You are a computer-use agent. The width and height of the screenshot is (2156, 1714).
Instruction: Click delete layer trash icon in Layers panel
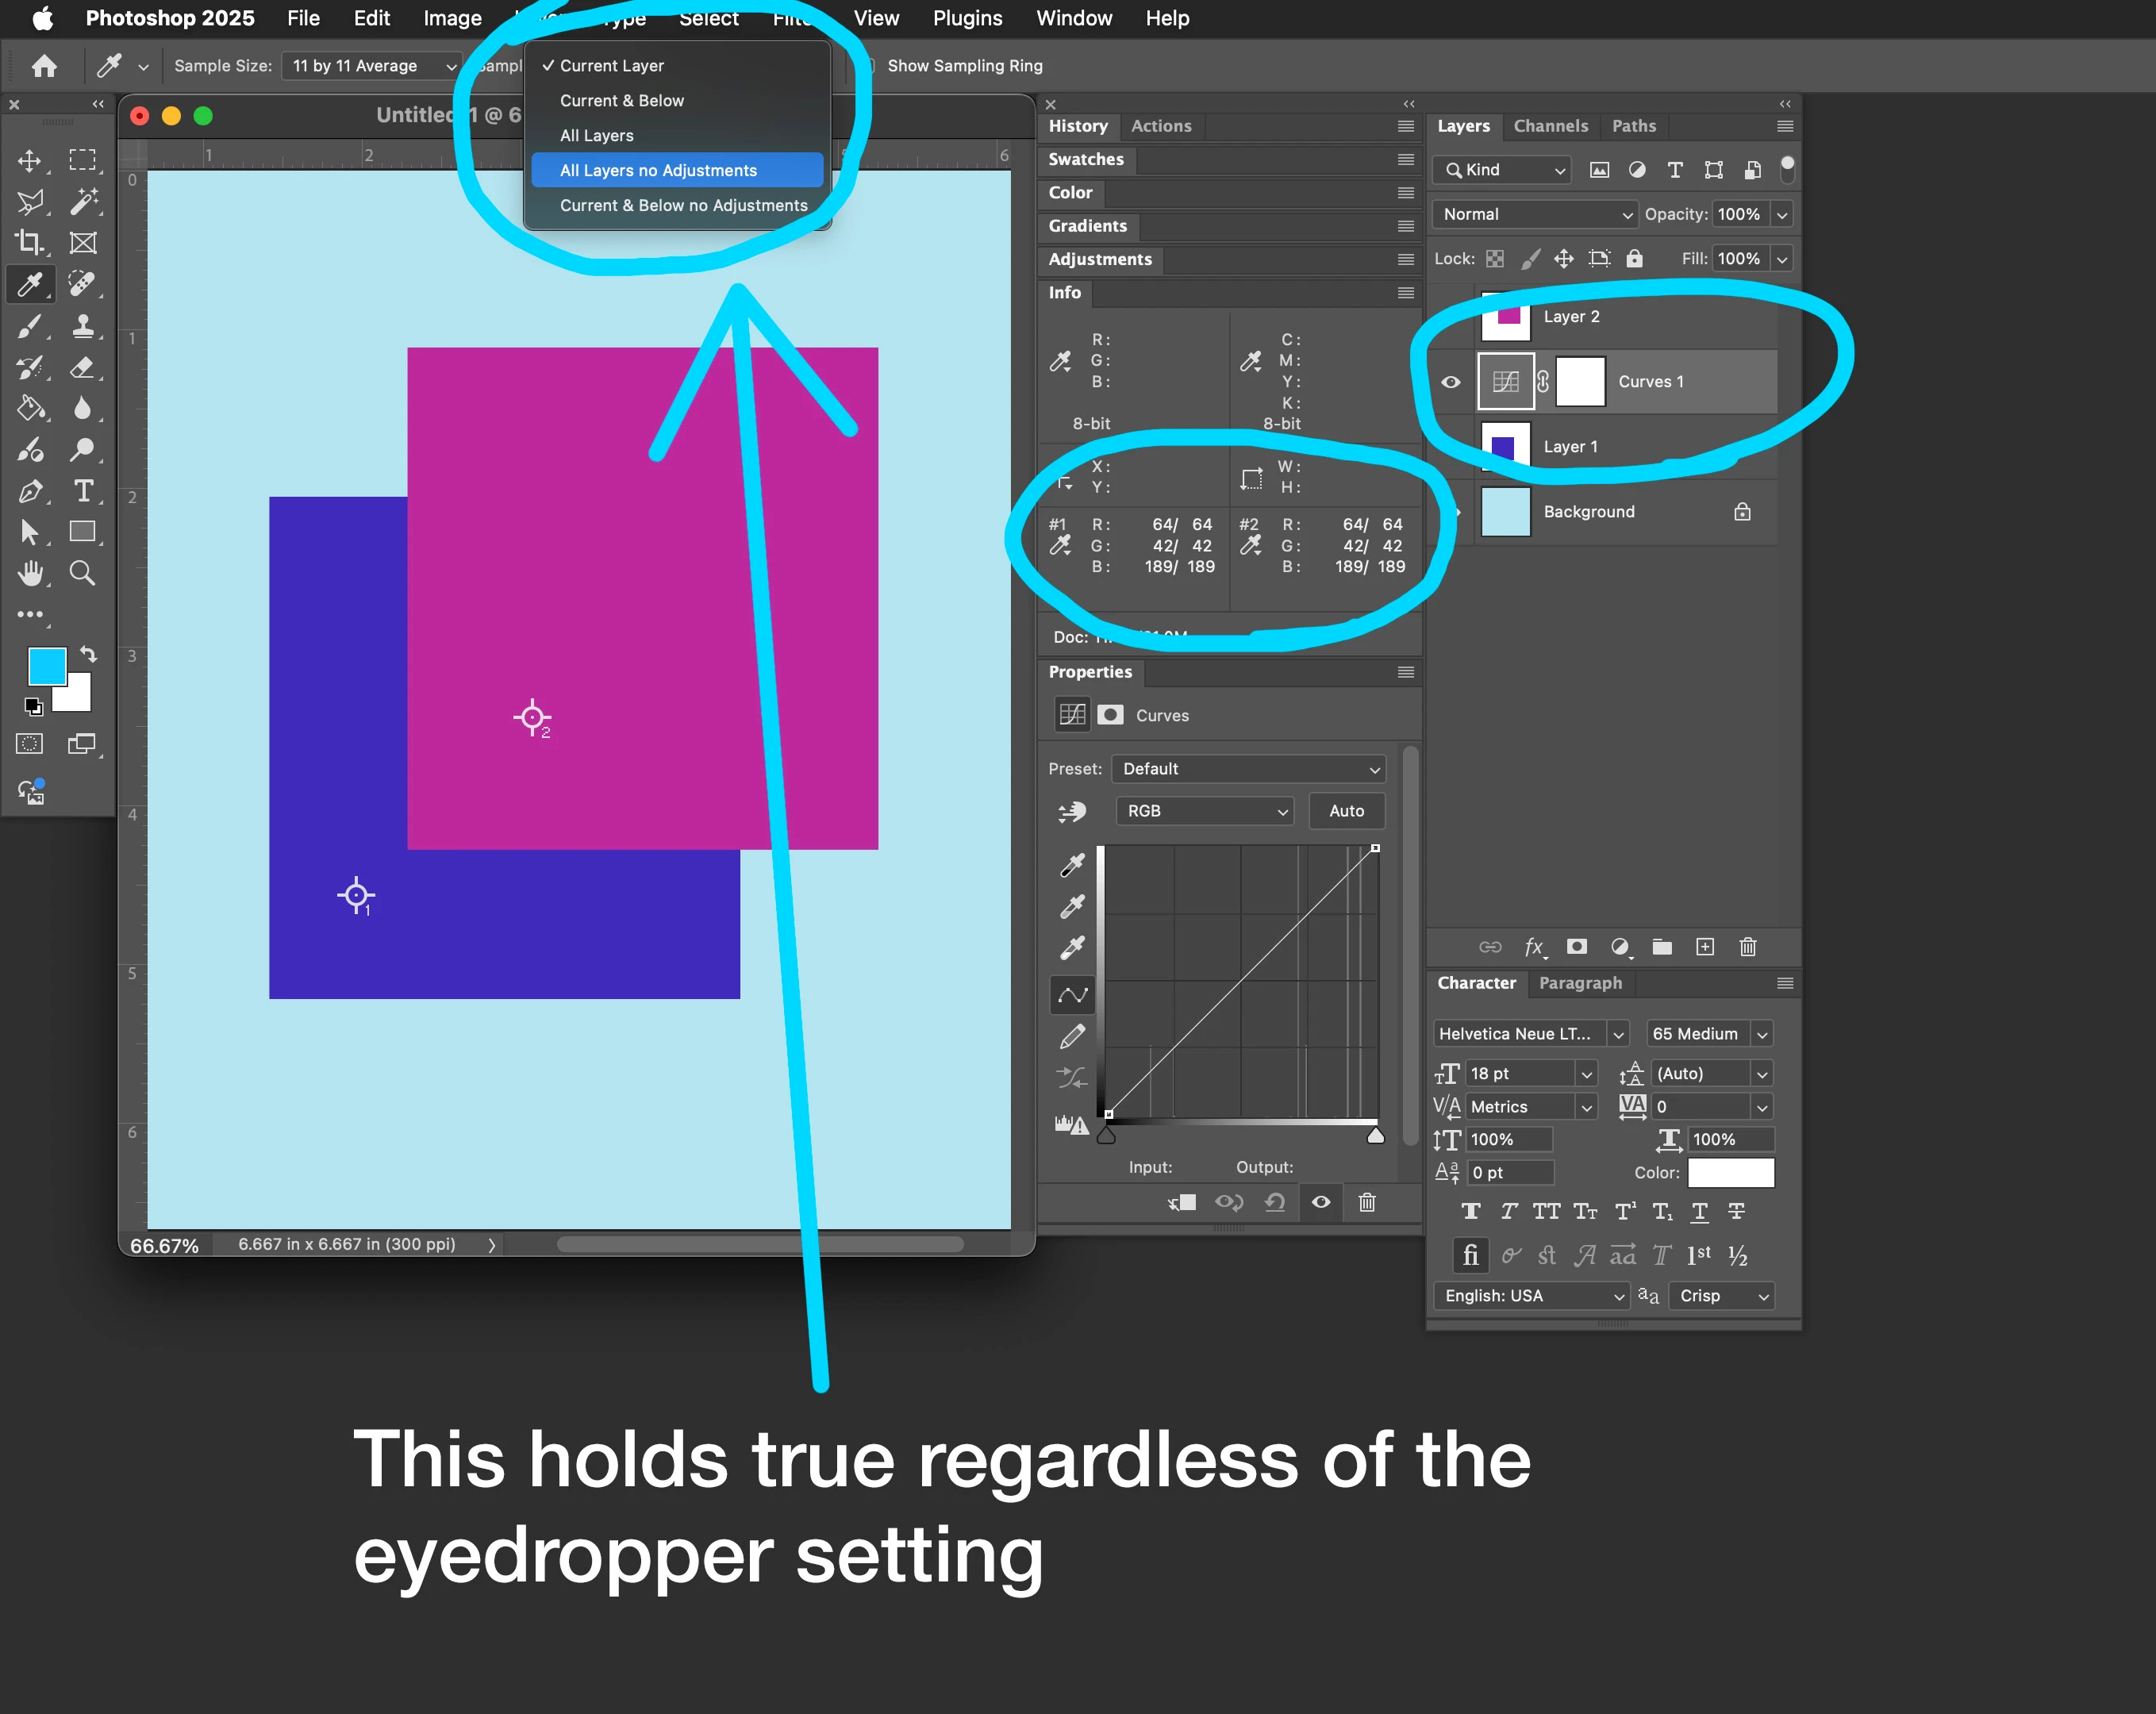pos(1747,947)
